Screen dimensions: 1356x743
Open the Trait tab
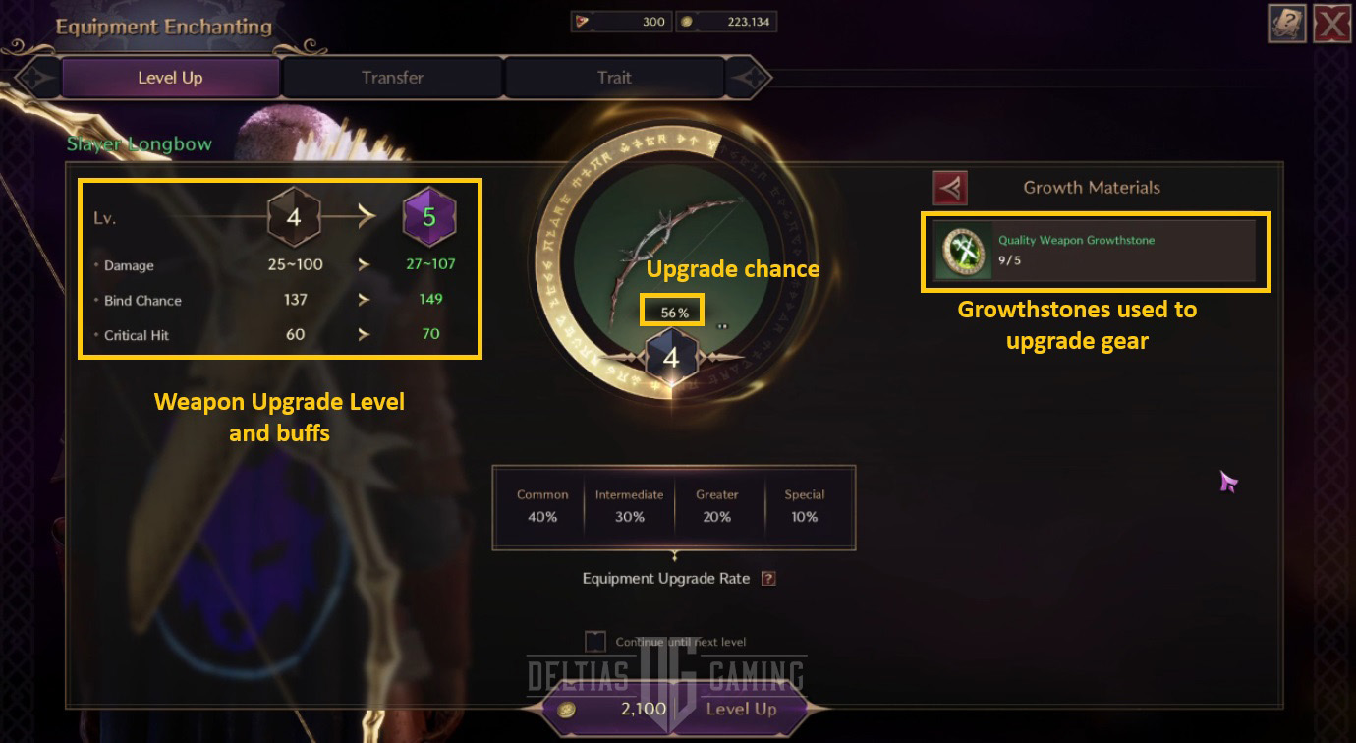pyautogui.click(x=614, y=78)
